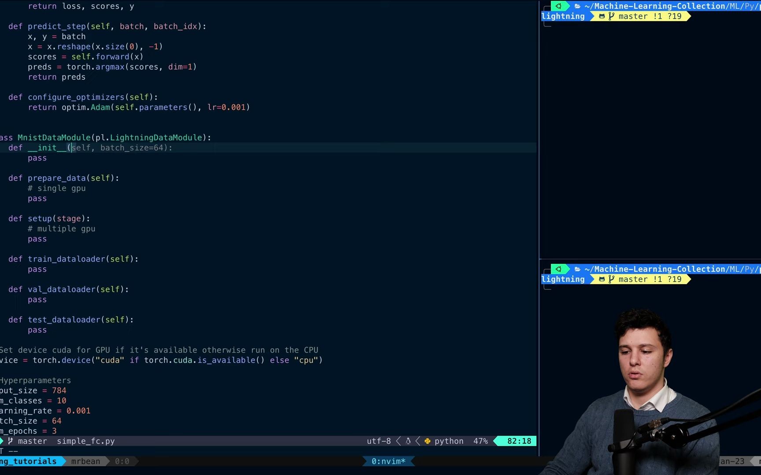Click the utf-8 encoding indicator

tap(379, 441)
